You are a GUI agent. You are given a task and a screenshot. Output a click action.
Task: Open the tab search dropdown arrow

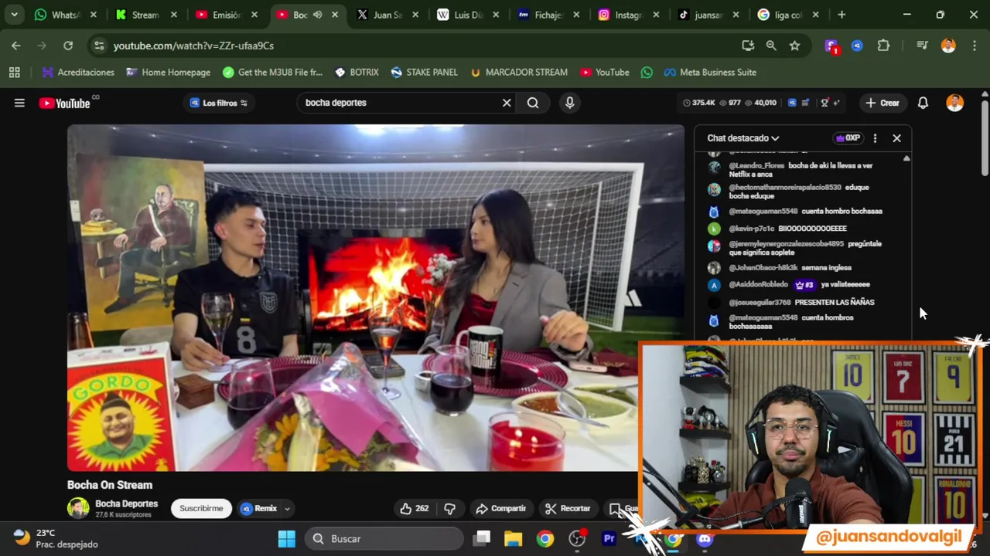point(14,15)
